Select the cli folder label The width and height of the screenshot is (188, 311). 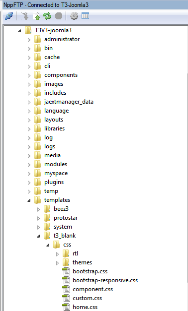click(x=47, y=66)
